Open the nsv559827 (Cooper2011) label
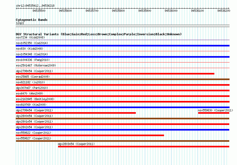This screenshot has width=237, height=165. pos(34,138)
